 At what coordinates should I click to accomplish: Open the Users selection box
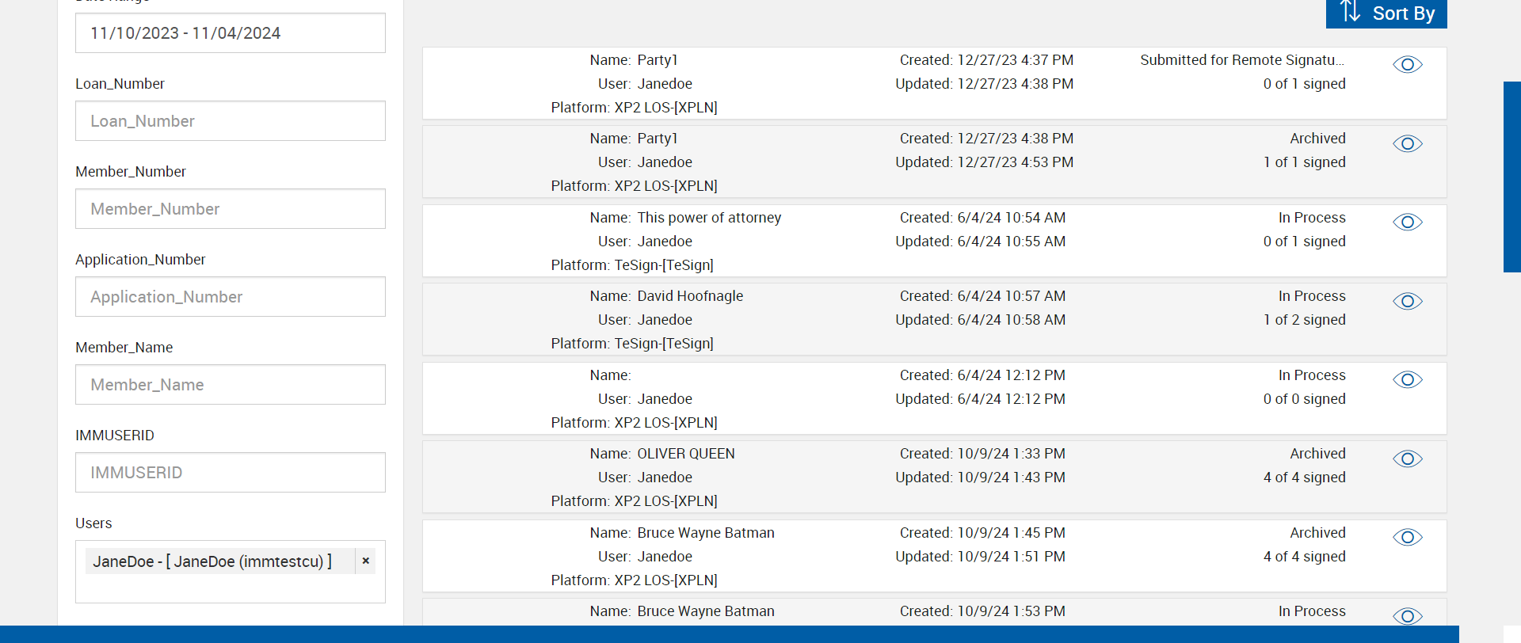[x=230, y=588]
